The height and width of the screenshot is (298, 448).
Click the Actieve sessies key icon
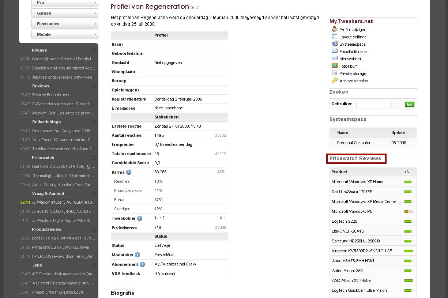point(334,80)
